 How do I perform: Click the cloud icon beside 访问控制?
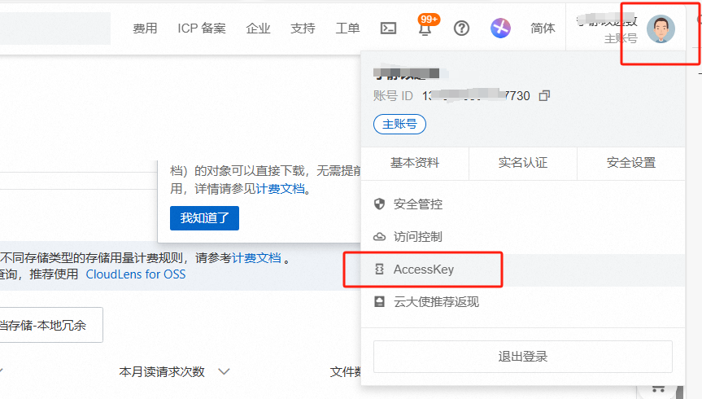[379, 236]
